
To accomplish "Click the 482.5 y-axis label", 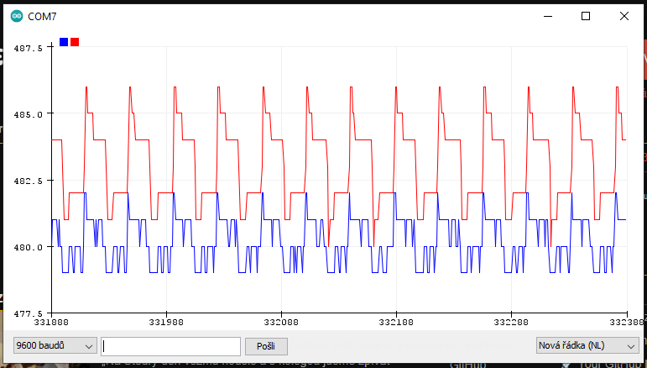I will 28,181.
